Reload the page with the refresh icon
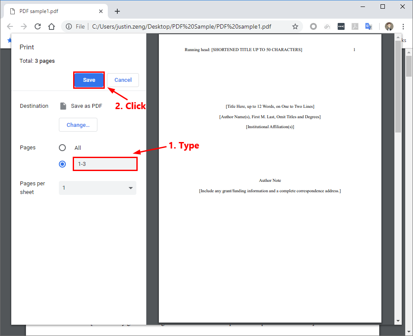Image resolution: width=413 pixels, height=336 pixels. click(x=38, y=26)
